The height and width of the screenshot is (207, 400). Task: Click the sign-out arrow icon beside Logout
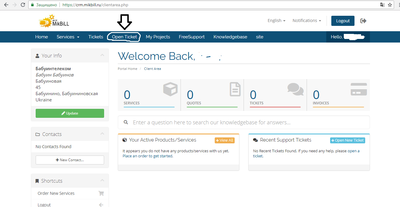coord(363,21)
